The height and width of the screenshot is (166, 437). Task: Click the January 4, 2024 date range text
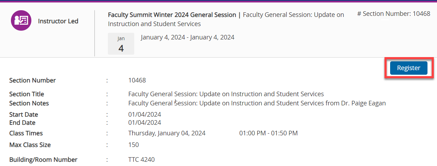tap(187, 37)
